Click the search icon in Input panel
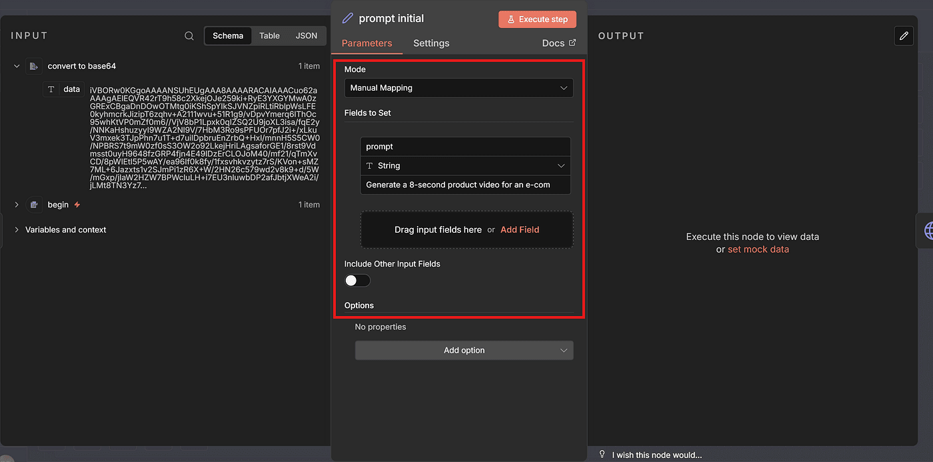This screenshot has width=933, height=462. 189,36
